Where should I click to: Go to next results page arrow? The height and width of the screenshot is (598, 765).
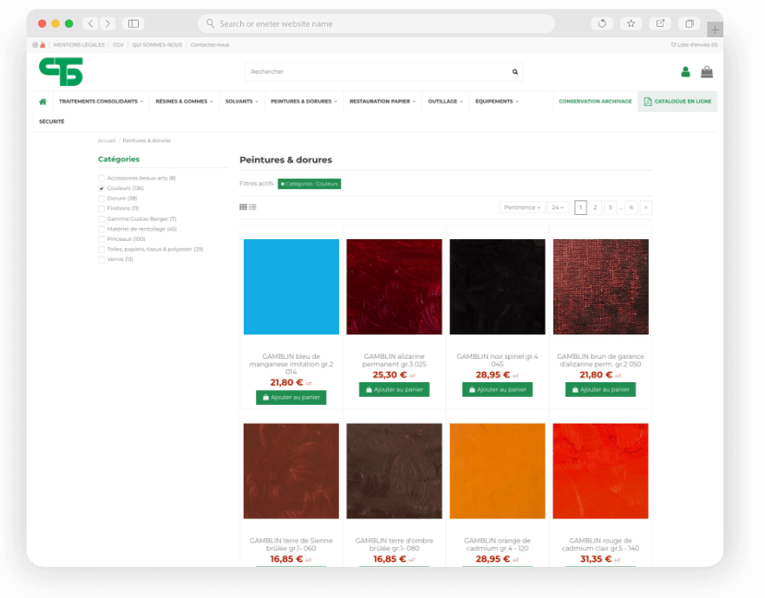[x=646, y=208]
